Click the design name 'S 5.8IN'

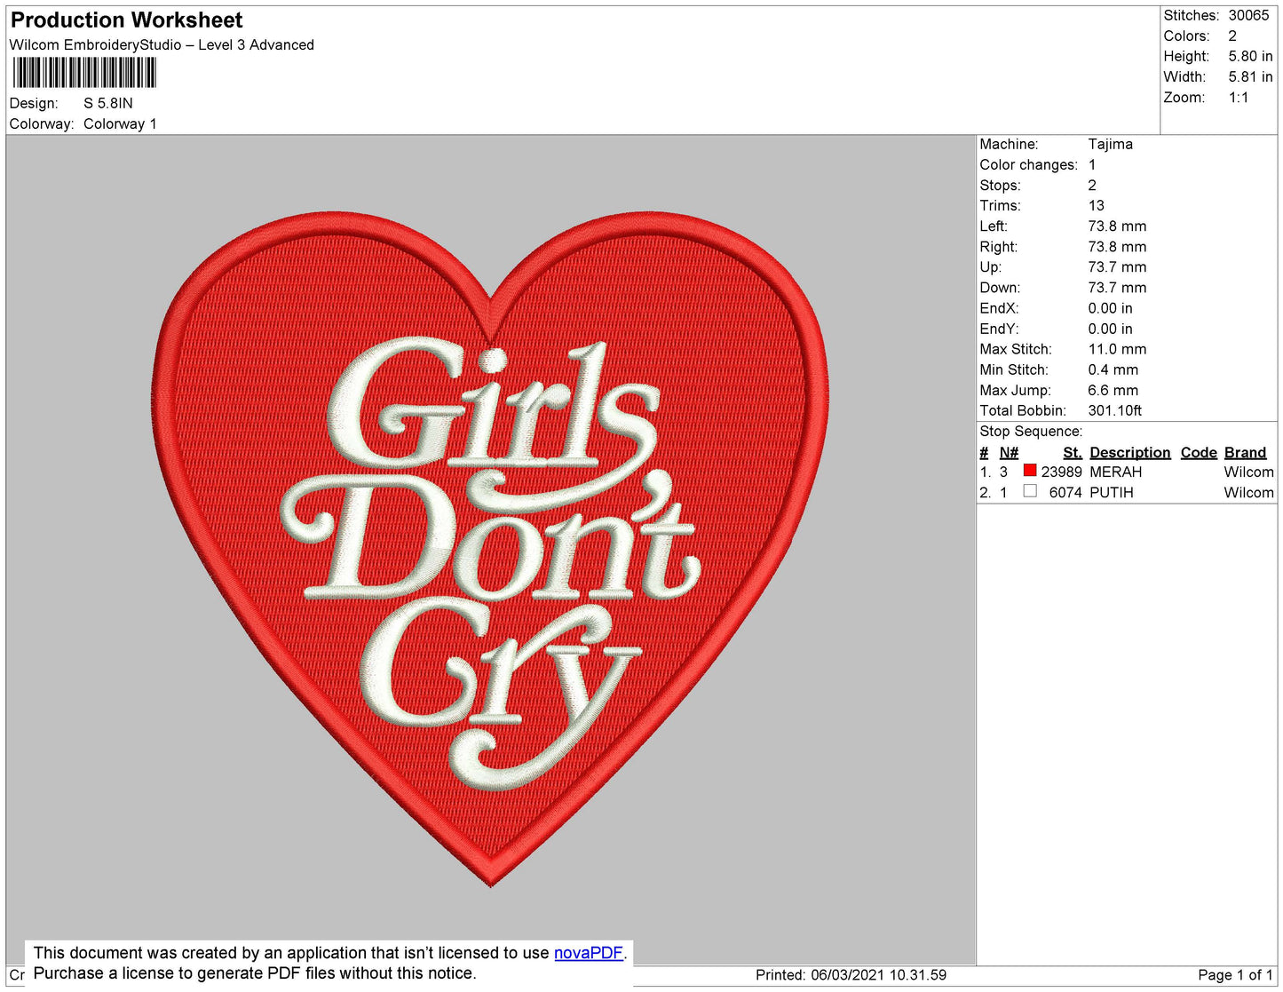[108, 103]
